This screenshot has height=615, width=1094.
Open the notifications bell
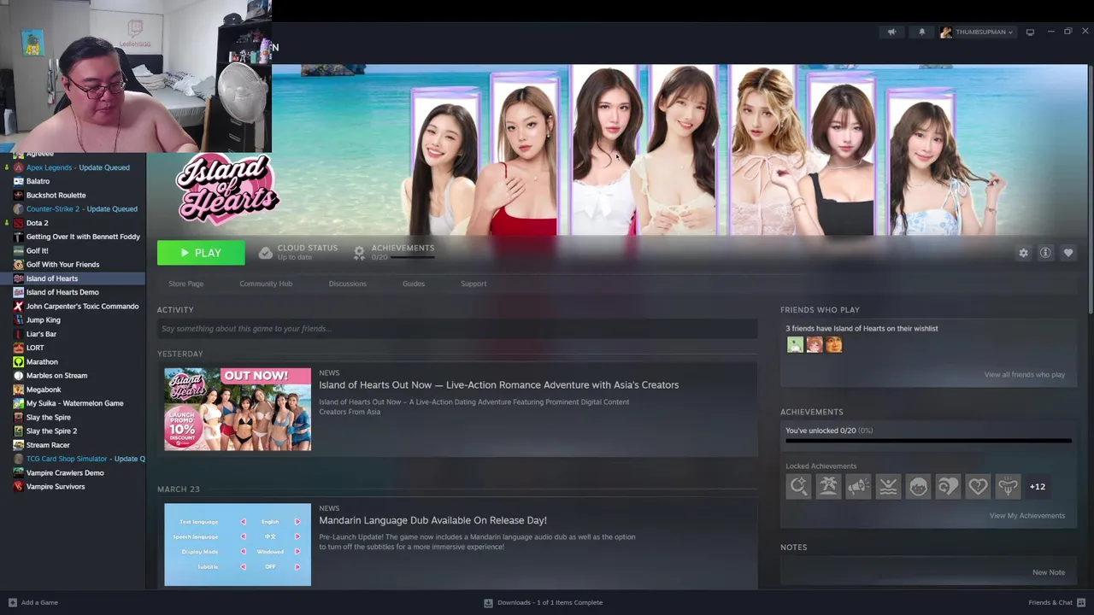(x=921, y=32)
